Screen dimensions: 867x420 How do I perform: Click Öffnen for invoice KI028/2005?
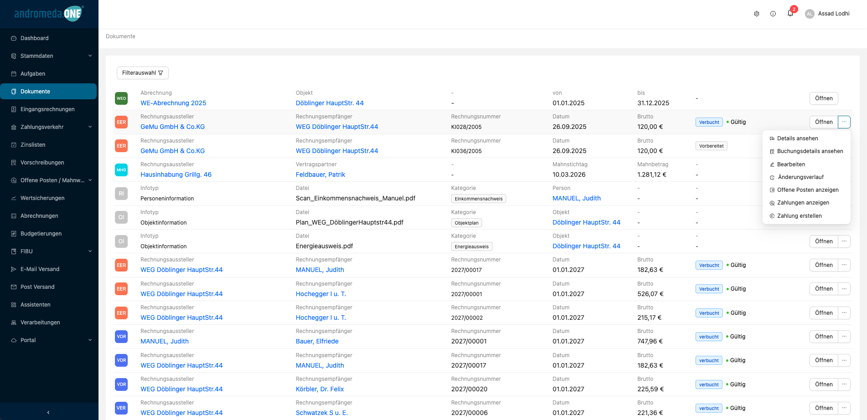(824, 122)
